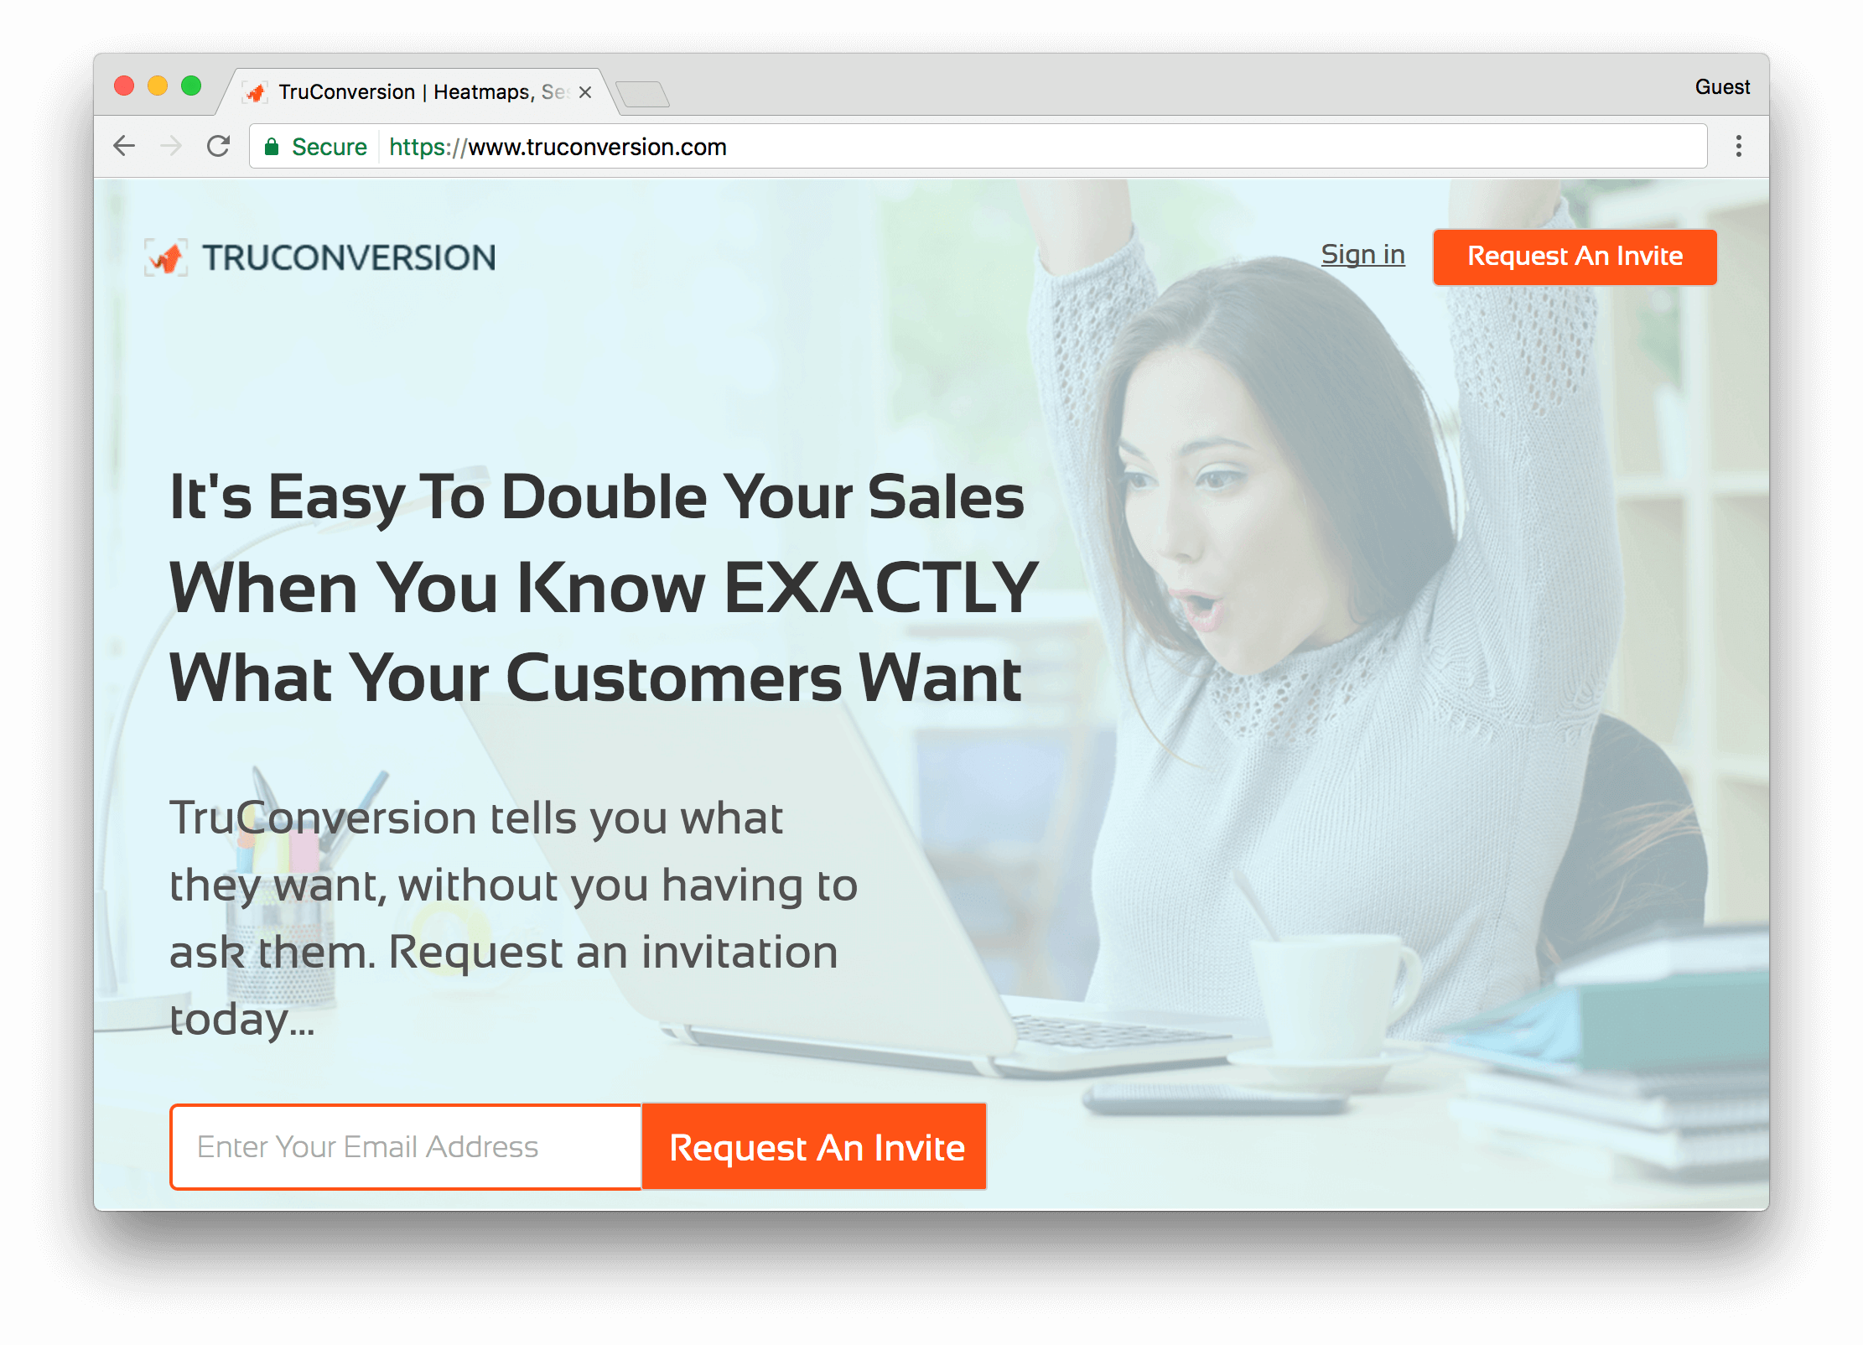This screenshot has height=1345, width=1863.
Task: Click the browser forward arrow
Action: [x=171, y=146]
